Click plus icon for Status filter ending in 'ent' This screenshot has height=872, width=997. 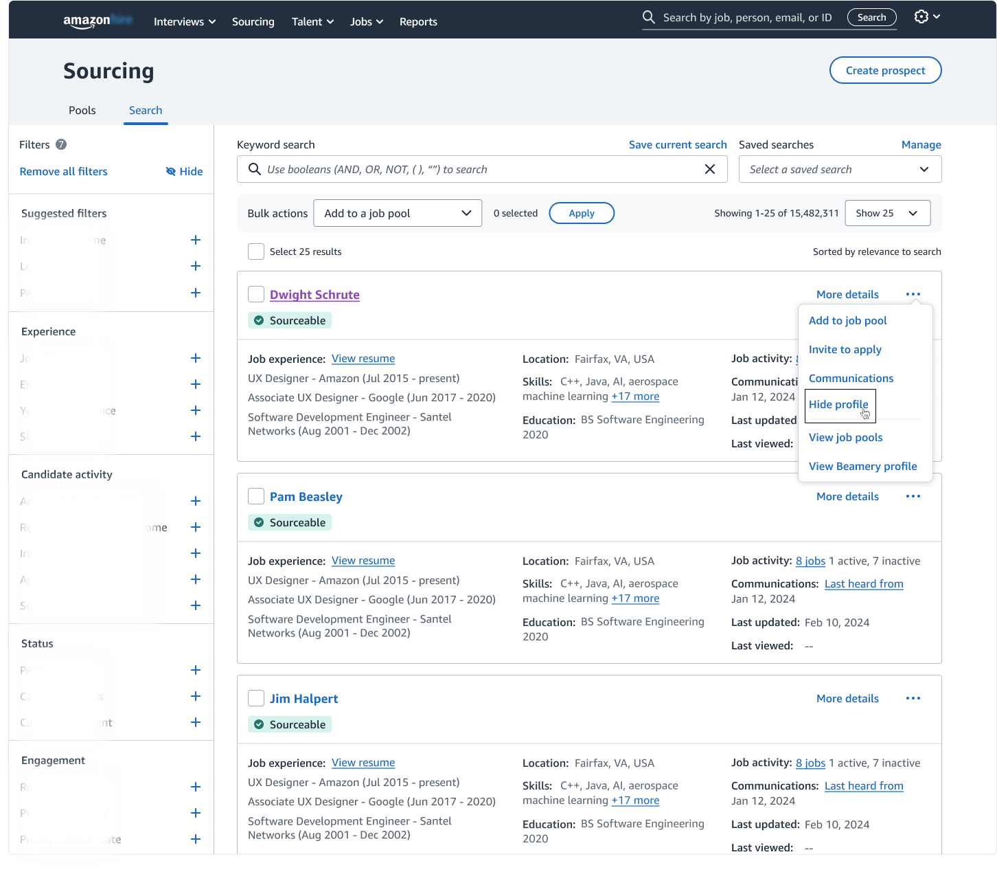pyautogui.click(x=196, y=722)
